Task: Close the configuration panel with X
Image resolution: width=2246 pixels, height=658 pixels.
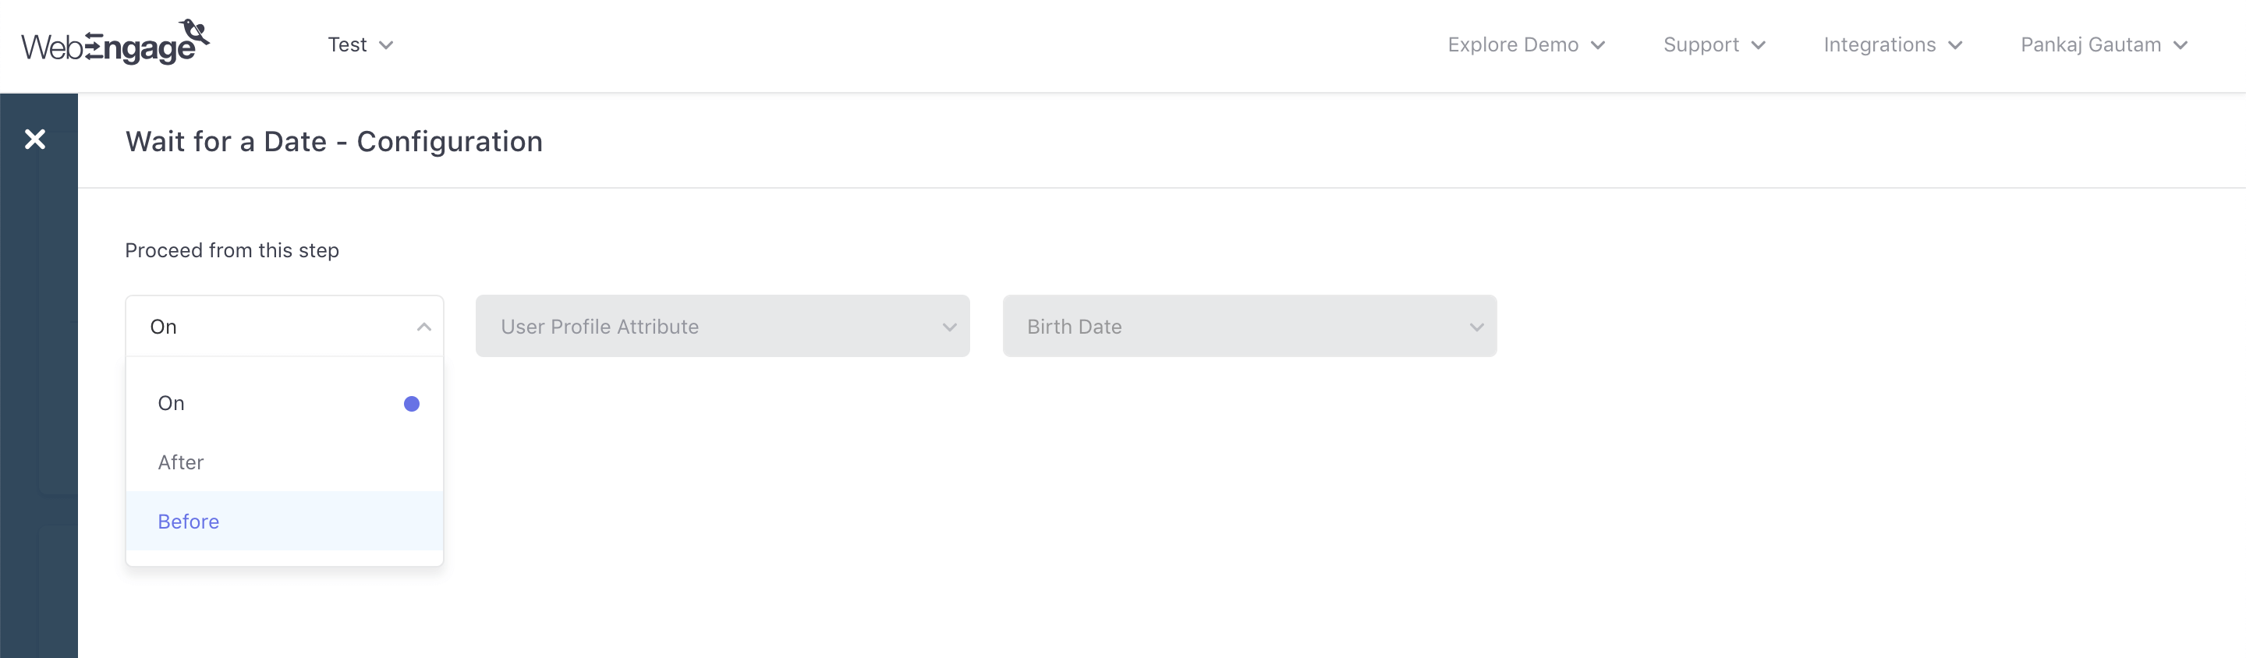Action: pos(35,140)
